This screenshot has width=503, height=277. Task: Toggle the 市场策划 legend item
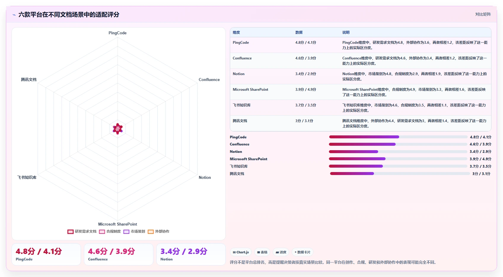(134, 231)
